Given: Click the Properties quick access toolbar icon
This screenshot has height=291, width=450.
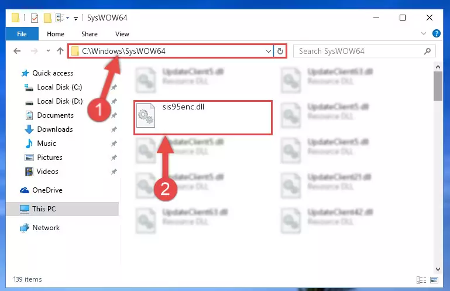Looking at the screenshot, I should pos(34,18).
